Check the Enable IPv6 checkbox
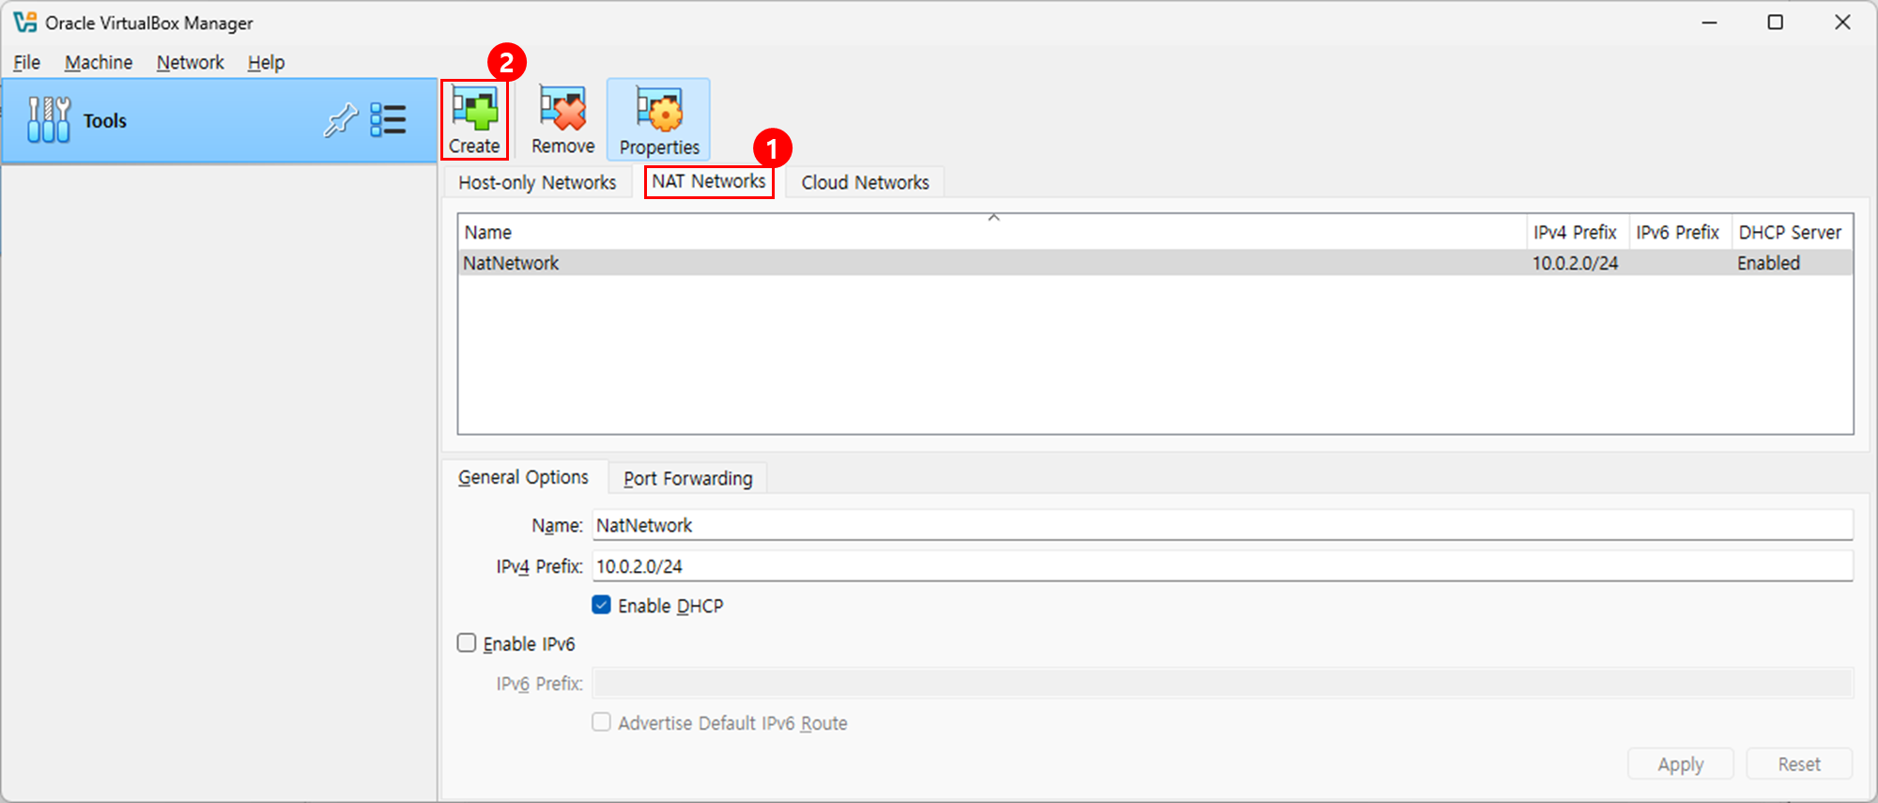This screenshot has height=803, width=1878. coord(467,642)
